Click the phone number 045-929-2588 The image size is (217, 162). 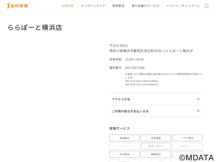[x=135, y=68]
